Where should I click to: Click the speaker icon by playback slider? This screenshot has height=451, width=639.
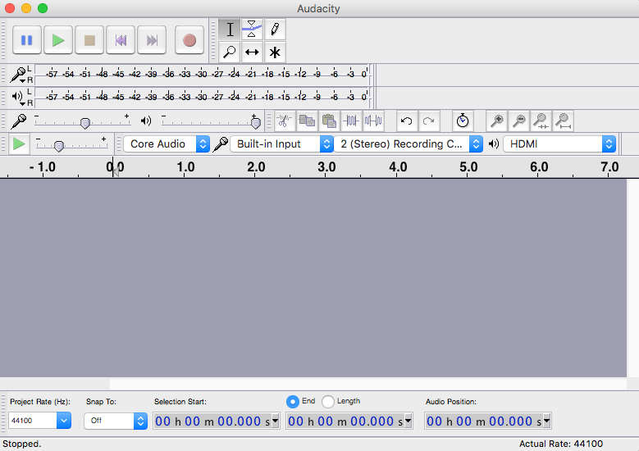coord(145,121)
